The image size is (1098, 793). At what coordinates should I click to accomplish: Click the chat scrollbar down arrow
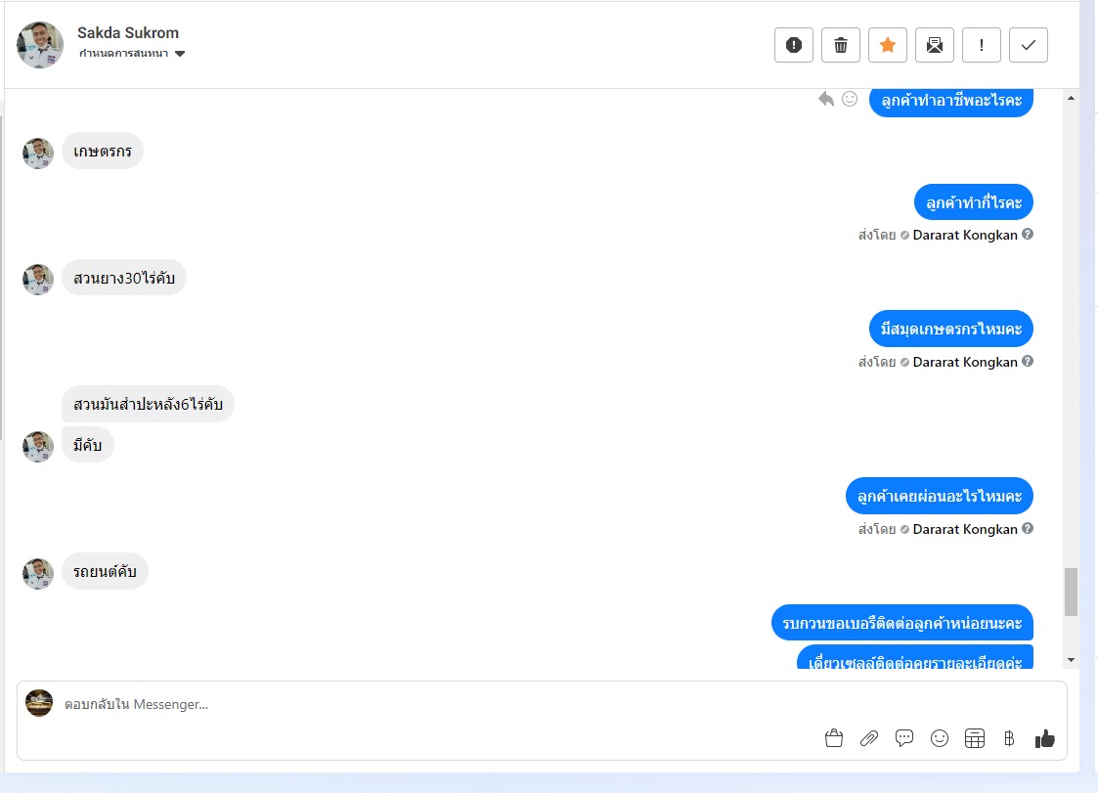click(x=1071, y=660)
